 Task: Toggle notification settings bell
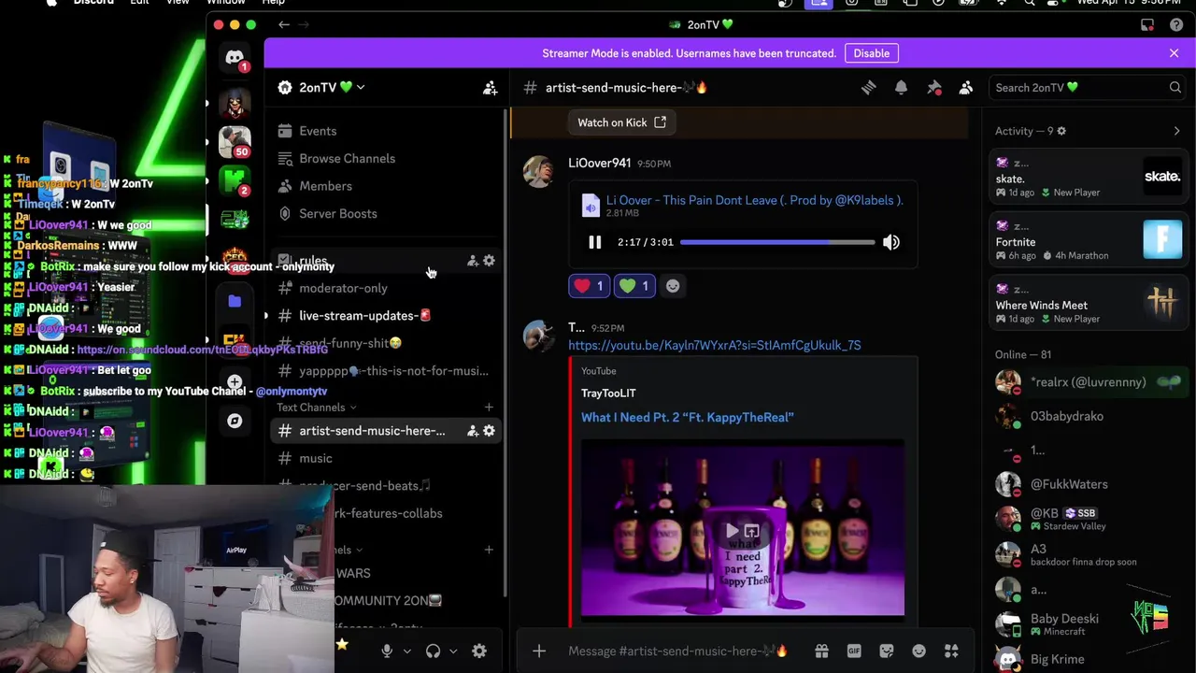click(x=901, y=88)
